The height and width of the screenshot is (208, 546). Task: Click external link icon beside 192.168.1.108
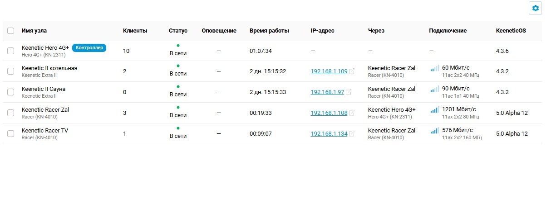(x=352, y=113)
